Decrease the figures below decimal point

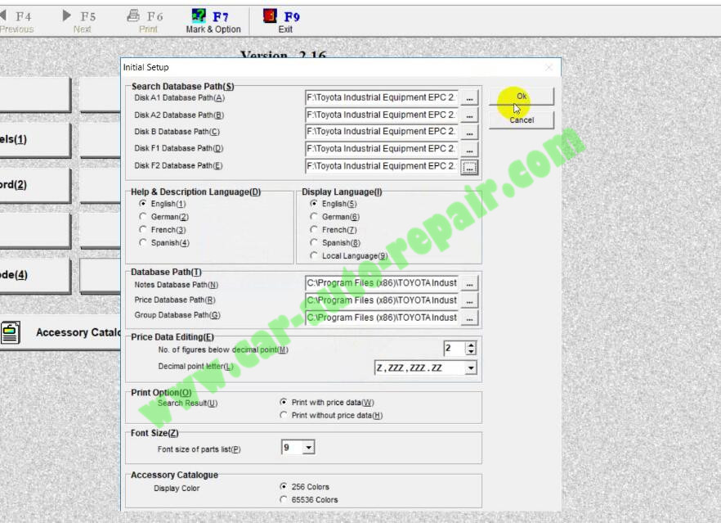(471, 351)
